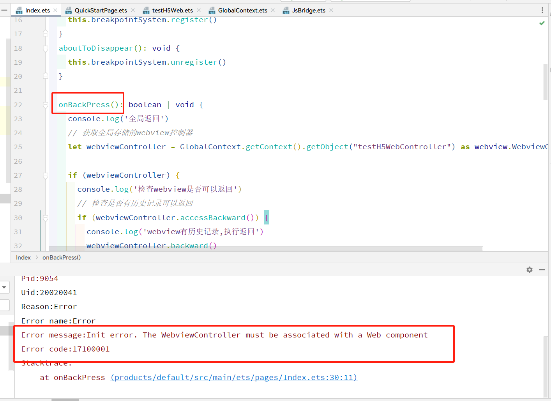Open the dropdown arrow beside the console panel
This screenshot has height=401, width=551.
[5, 287]
